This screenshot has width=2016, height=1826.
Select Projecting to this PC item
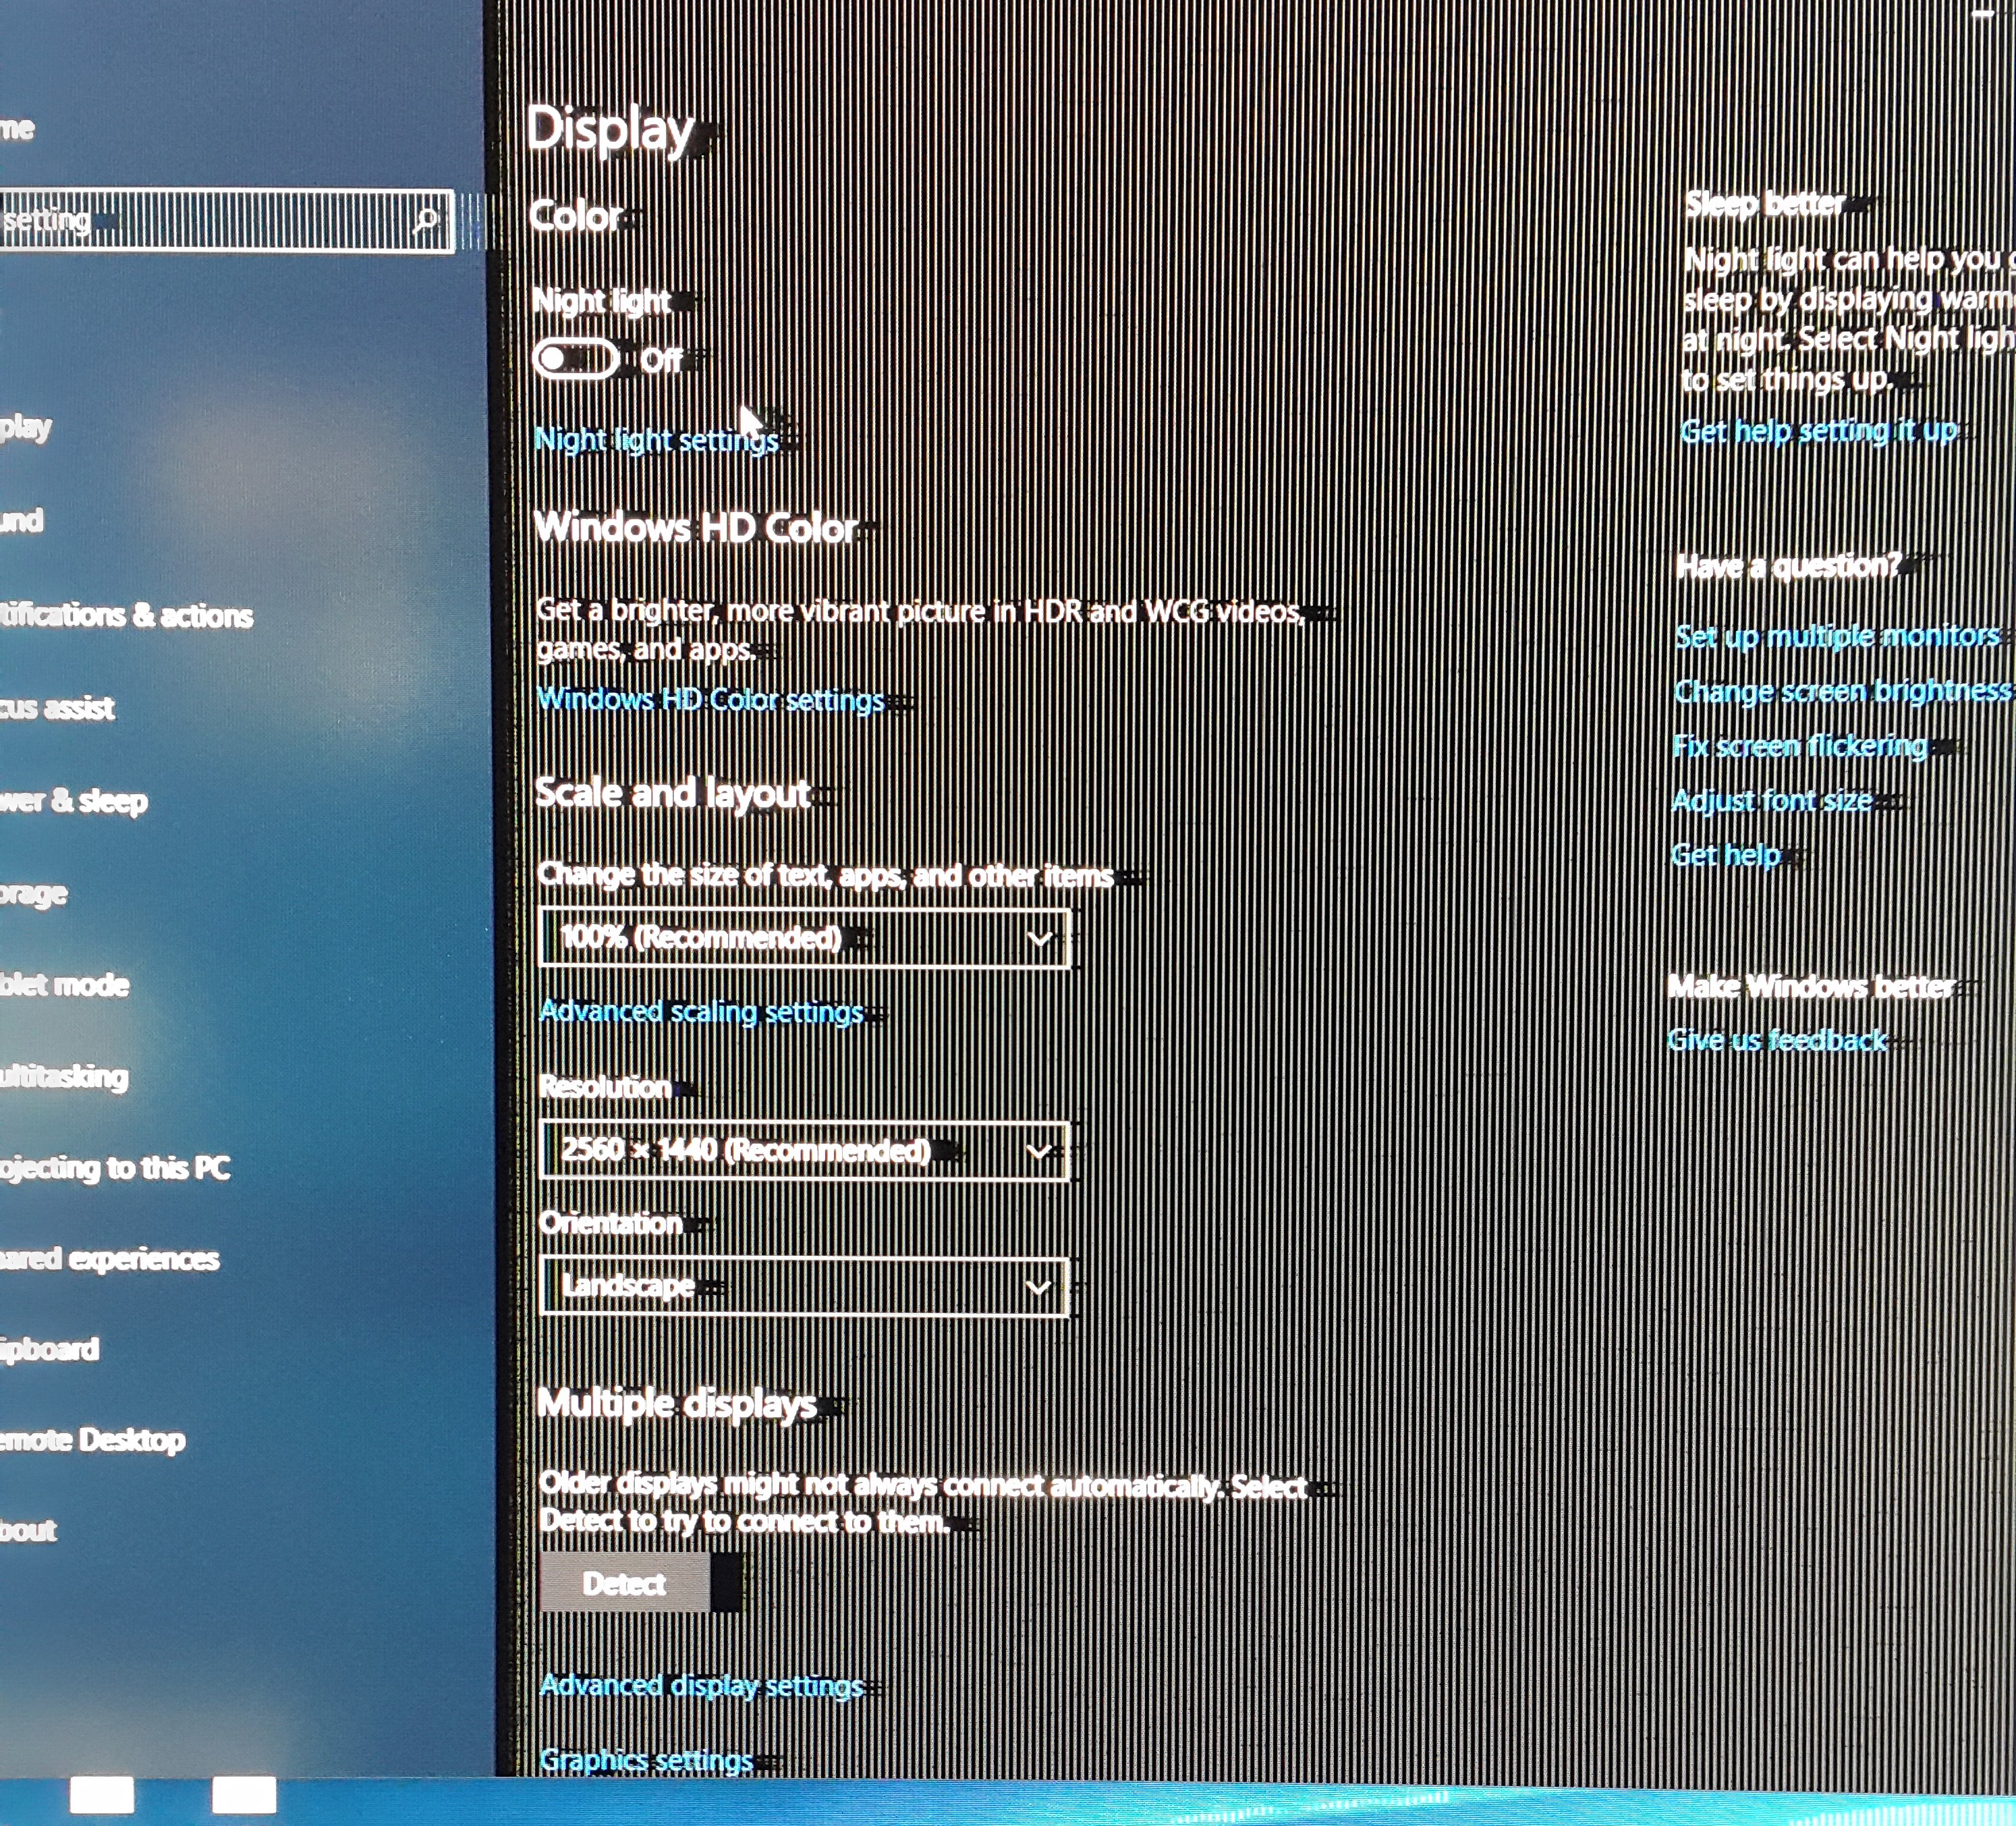point(115,1168)
